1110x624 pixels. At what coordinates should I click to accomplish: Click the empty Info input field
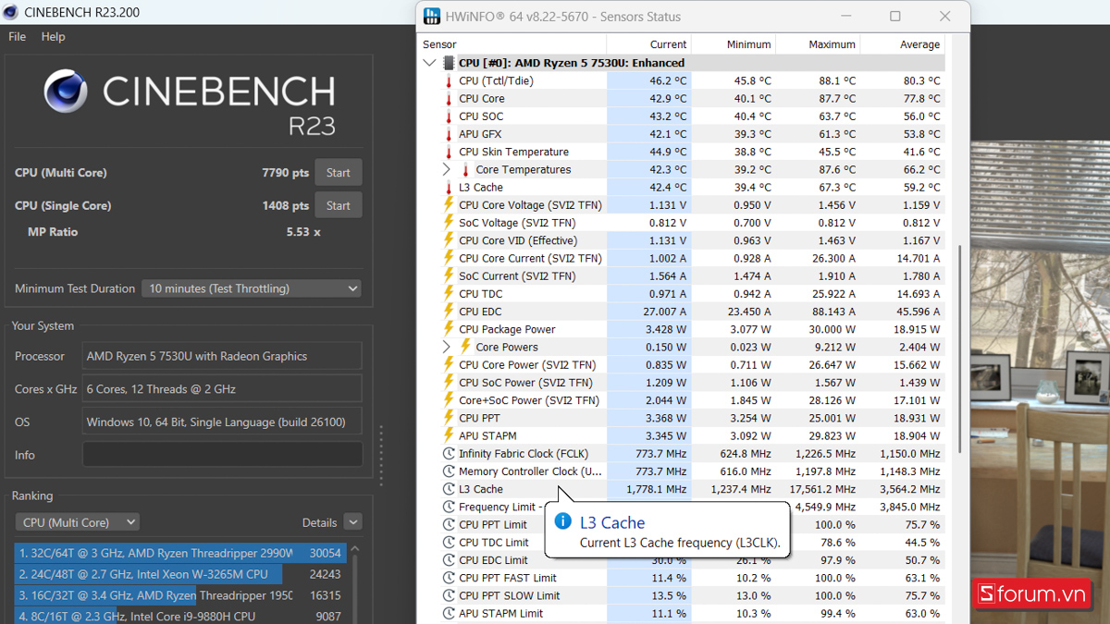[223, 454]
